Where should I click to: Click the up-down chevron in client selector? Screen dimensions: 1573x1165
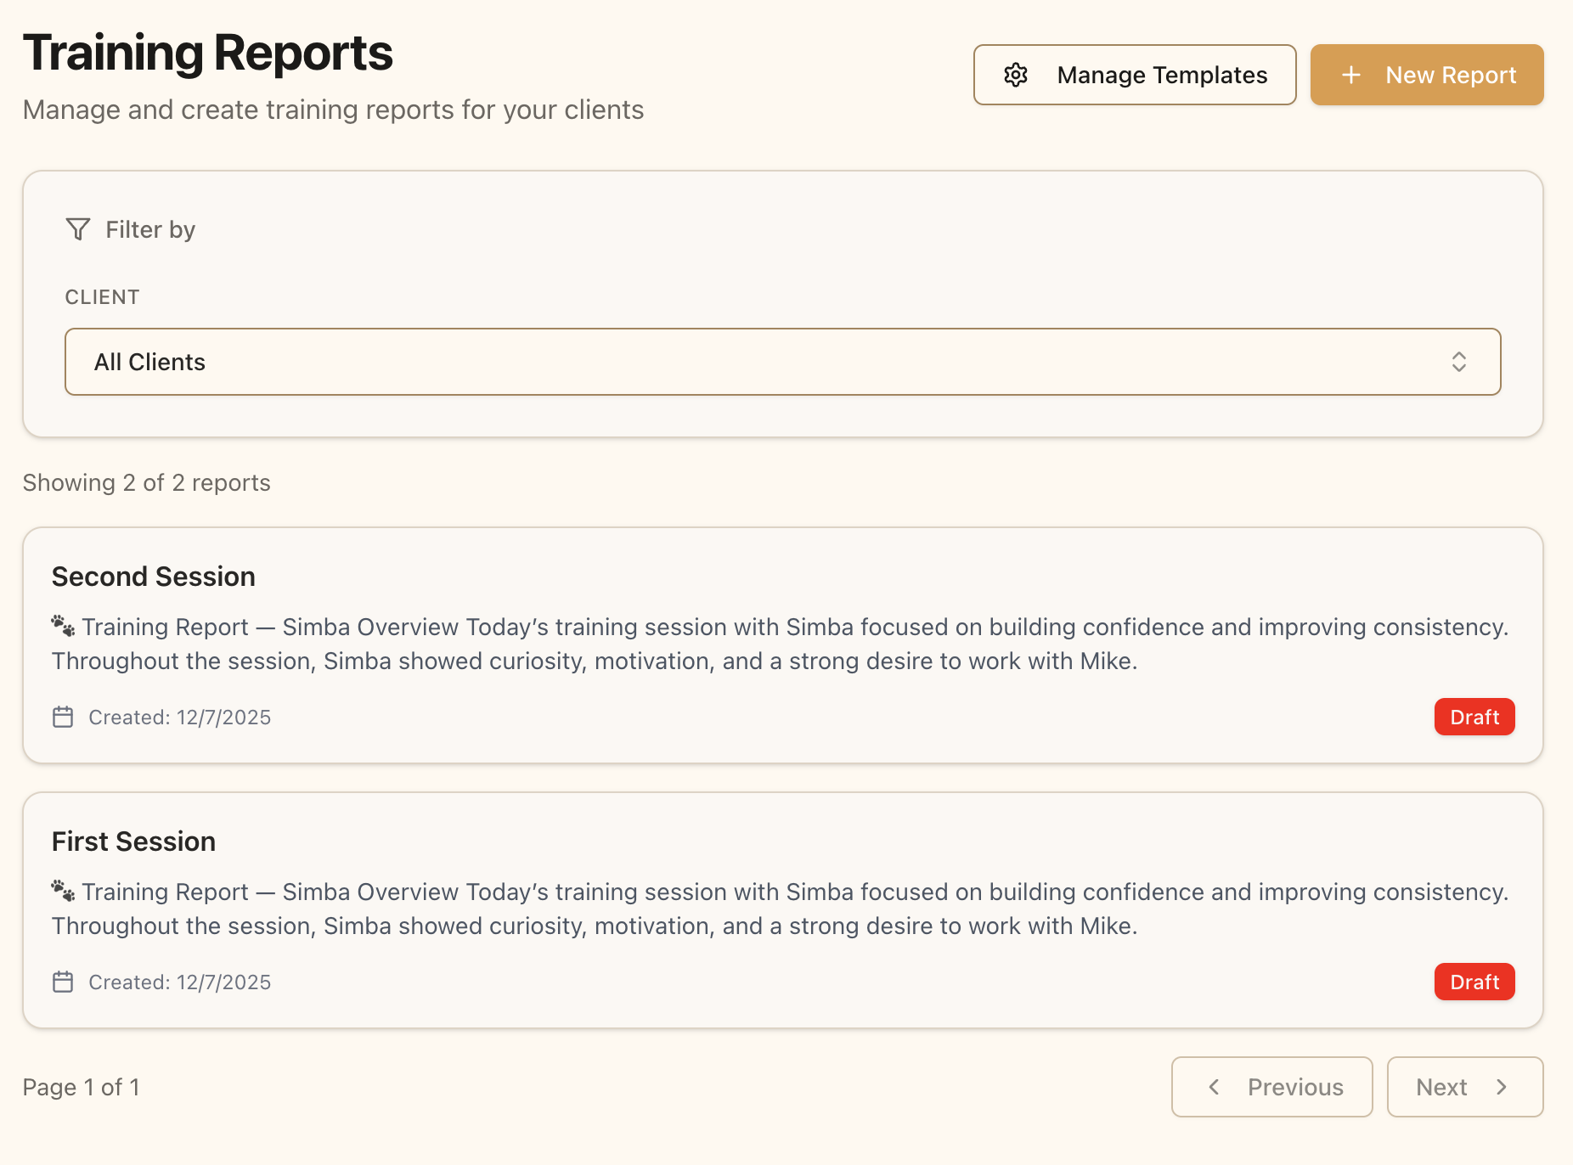1460,362
